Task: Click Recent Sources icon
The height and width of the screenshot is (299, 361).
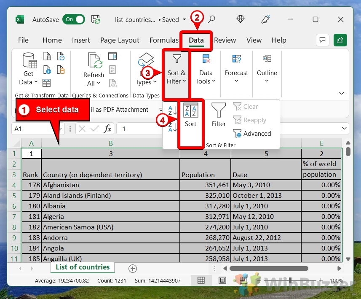Action: pos(61,56)
